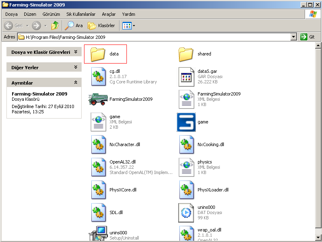
Task: Click the Git go button
Action: [x=307, y=37]
